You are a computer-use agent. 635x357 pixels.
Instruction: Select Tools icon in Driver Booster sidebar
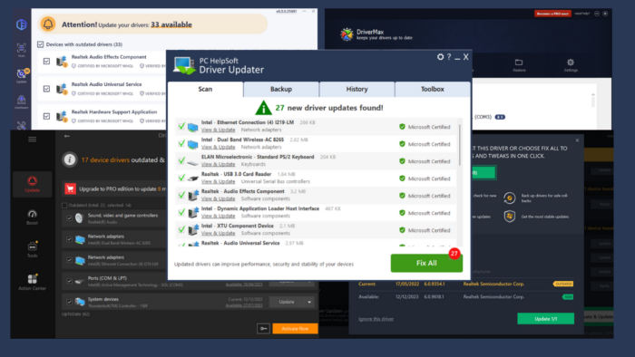click(32, 249)
